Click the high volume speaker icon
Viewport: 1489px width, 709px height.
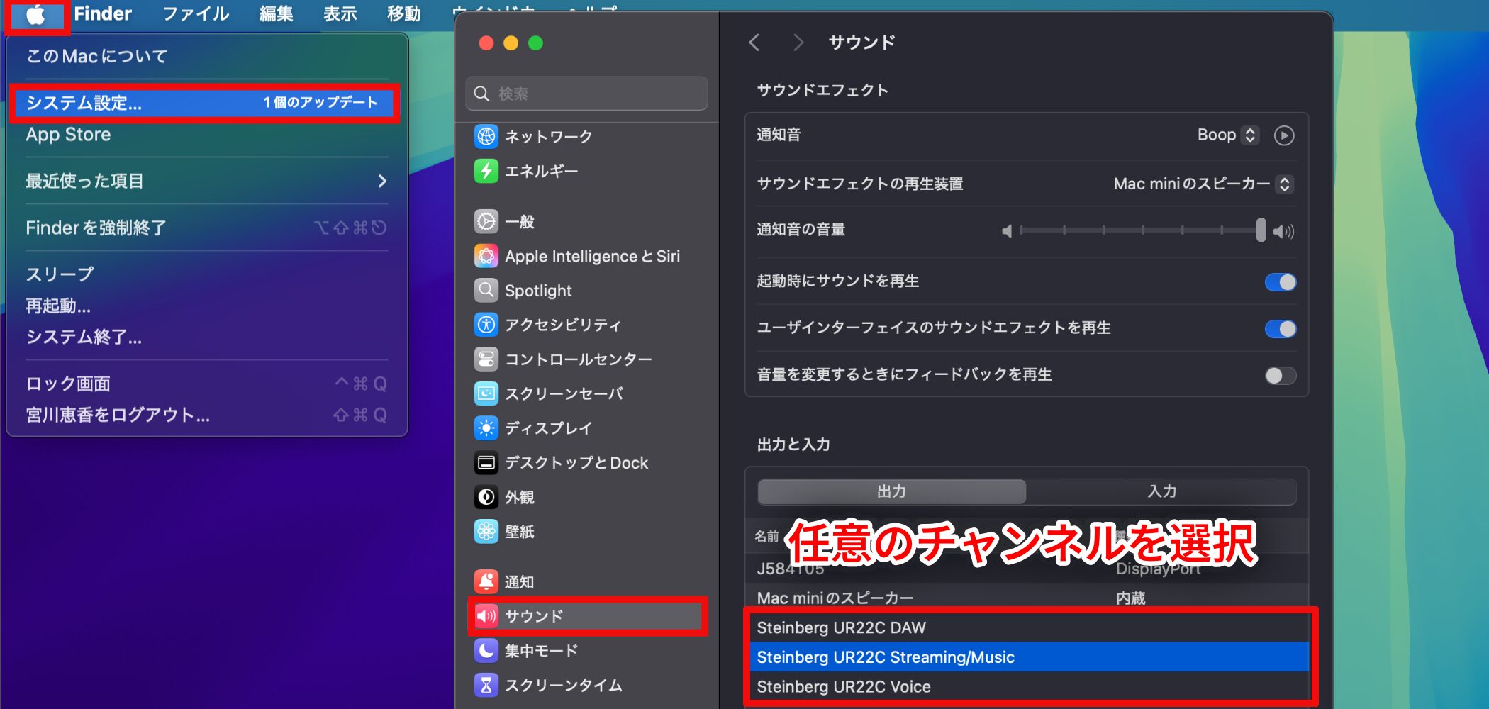pyautogui.click(x=1283, y=231)
